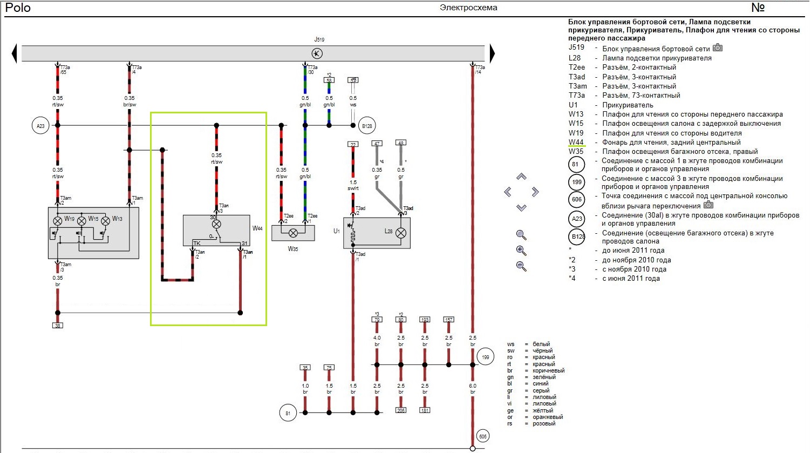The height and width of the screenshot is (453, 811).
Task: Pan the diagram right with the right arrow
Action: (x=535, y=192)
